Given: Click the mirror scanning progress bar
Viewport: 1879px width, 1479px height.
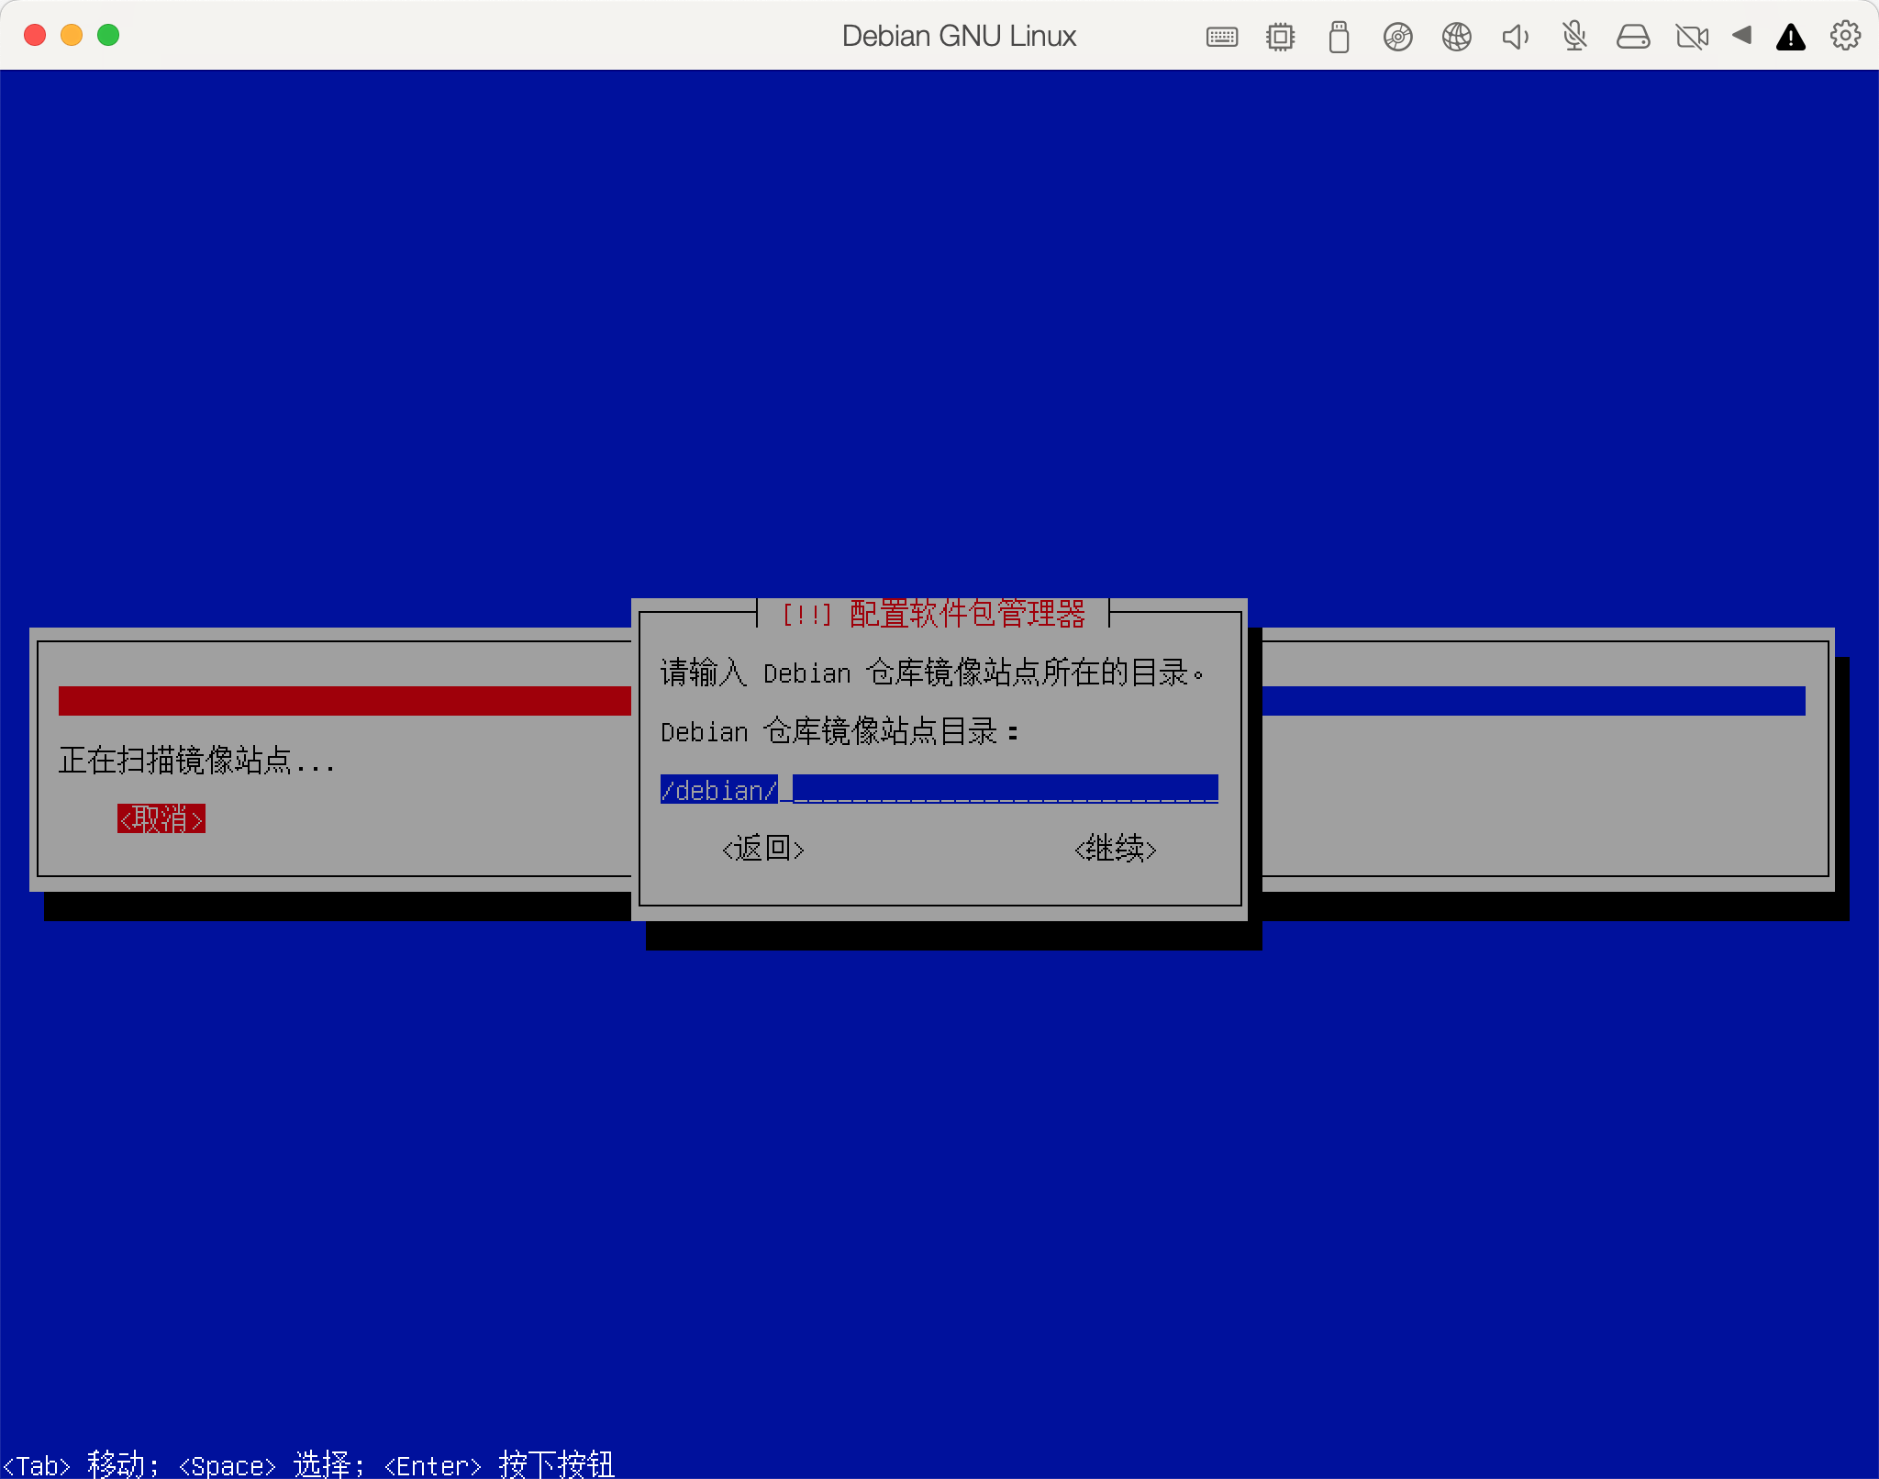Looking at the screenshot, I should 932,701.
